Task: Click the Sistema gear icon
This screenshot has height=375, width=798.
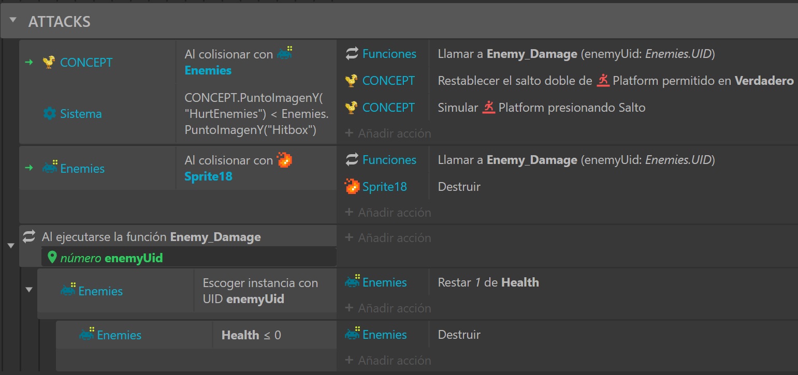Action: 49,114
